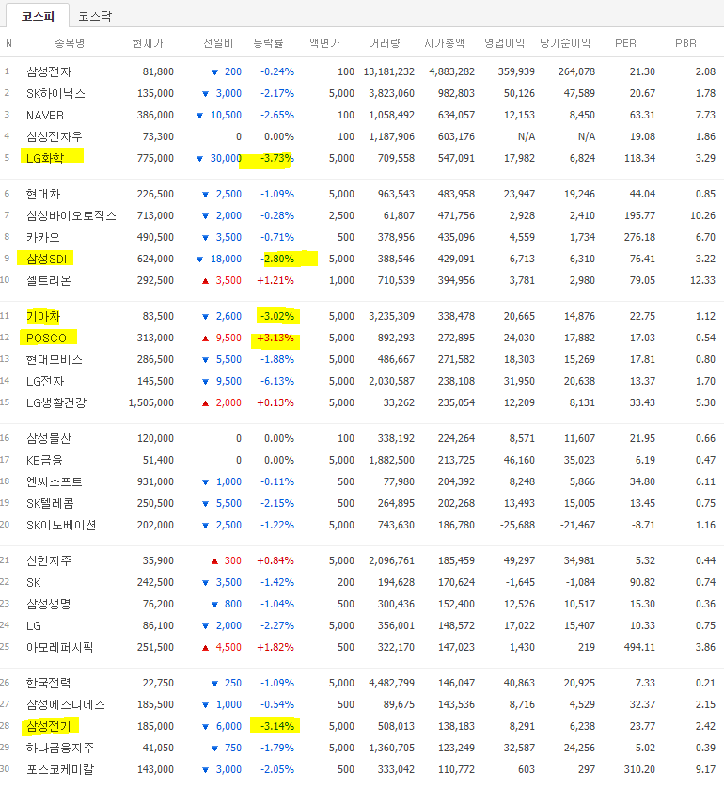
Task: Open the 삼성생명 stock link
Action: (x=48, y=604)
